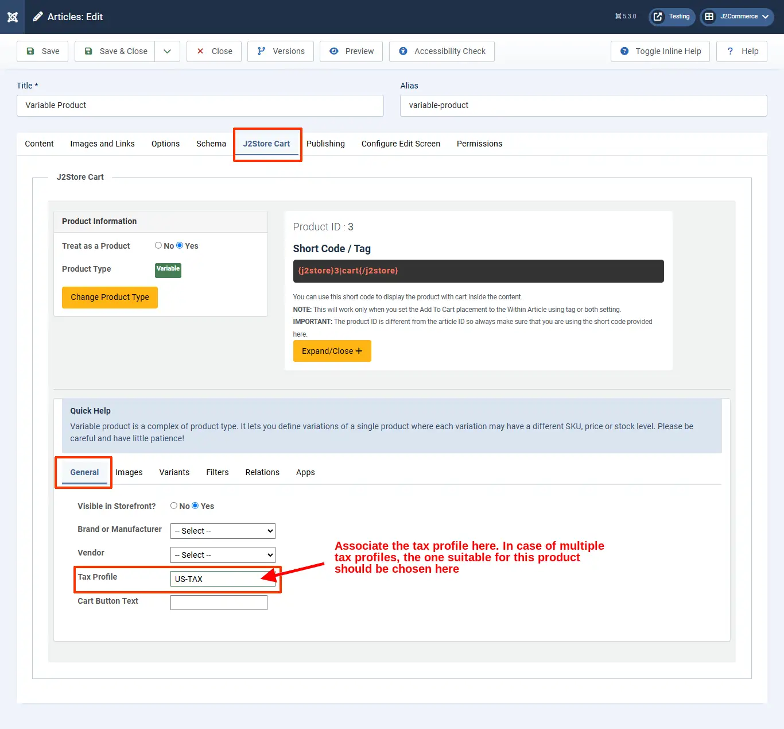The height and width of the screenshot is (729, 784).
Task: Click the eye icon on Preview
Action: [334, 51]
